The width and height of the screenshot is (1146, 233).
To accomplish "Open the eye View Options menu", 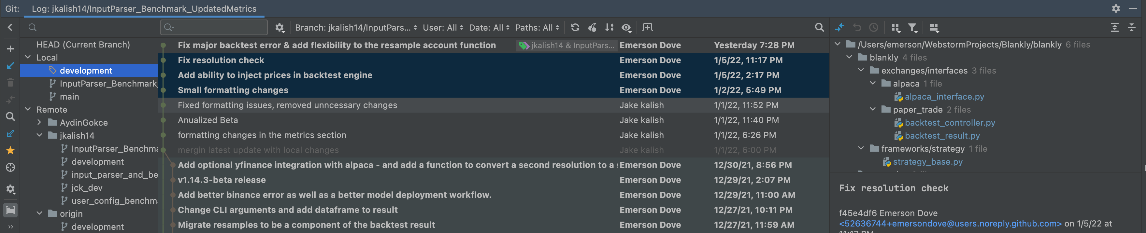I will (626, 28).
